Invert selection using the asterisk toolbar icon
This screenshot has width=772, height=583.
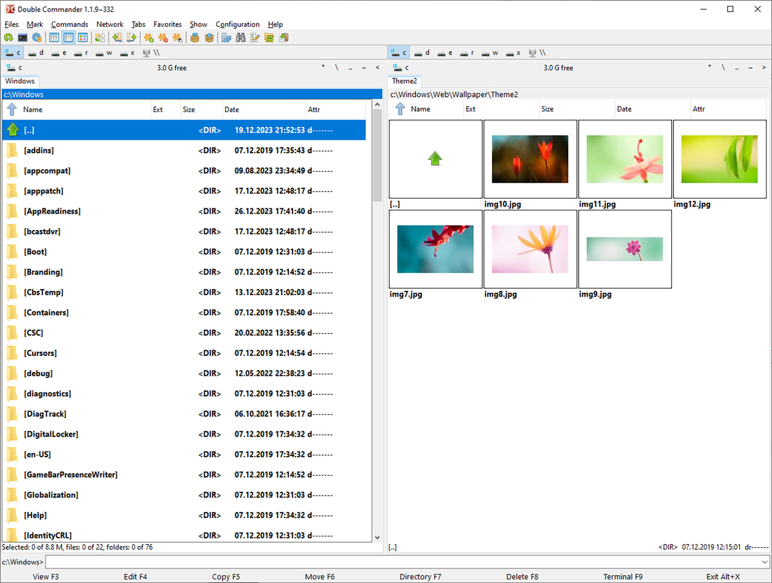[177, 37]
